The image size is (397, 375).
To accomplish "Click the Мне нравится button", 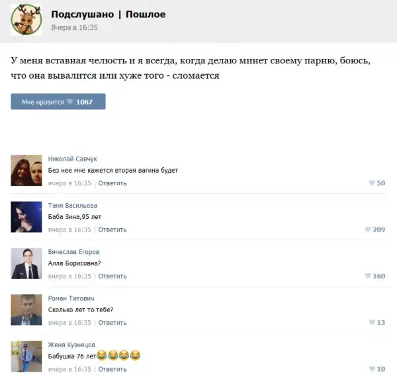I will (x=58, y=101).
